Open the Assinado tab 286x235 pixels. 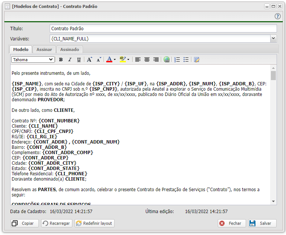70,49
